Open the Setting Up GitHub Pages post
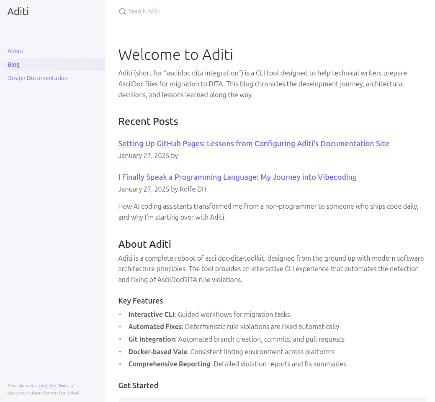The width and height of the screenshot is (435, 402). (254, 144)
